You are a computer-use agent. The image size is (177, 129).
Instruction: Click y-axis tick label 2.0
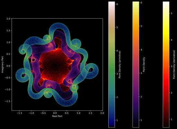(8, 19)
